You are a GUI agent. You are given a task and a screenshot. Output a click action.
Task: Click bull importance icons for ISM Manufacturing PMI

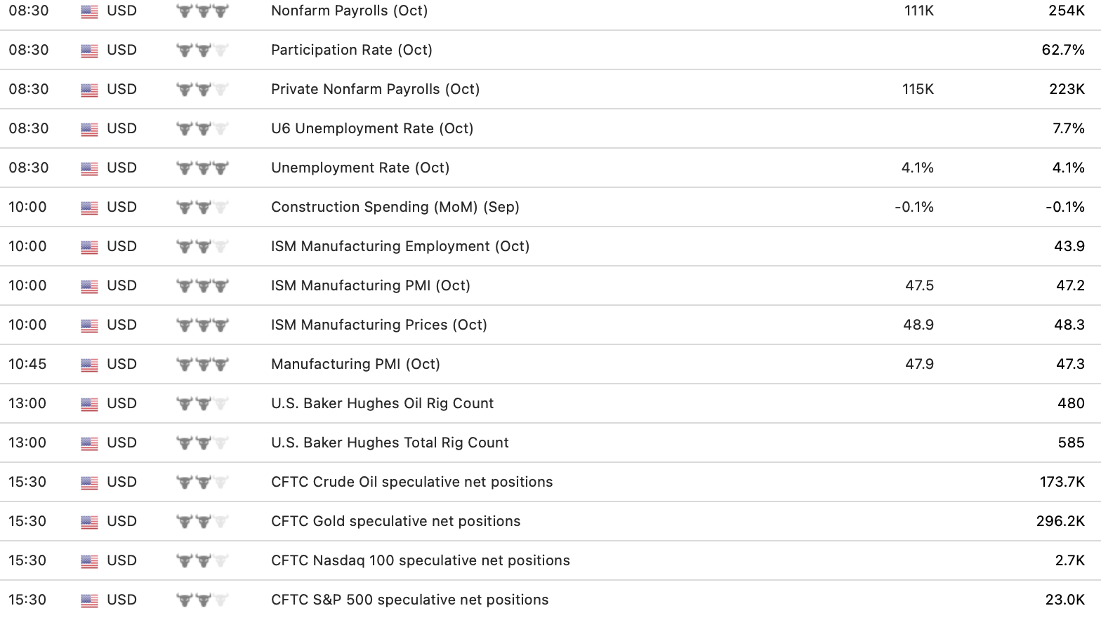[202, 286]
